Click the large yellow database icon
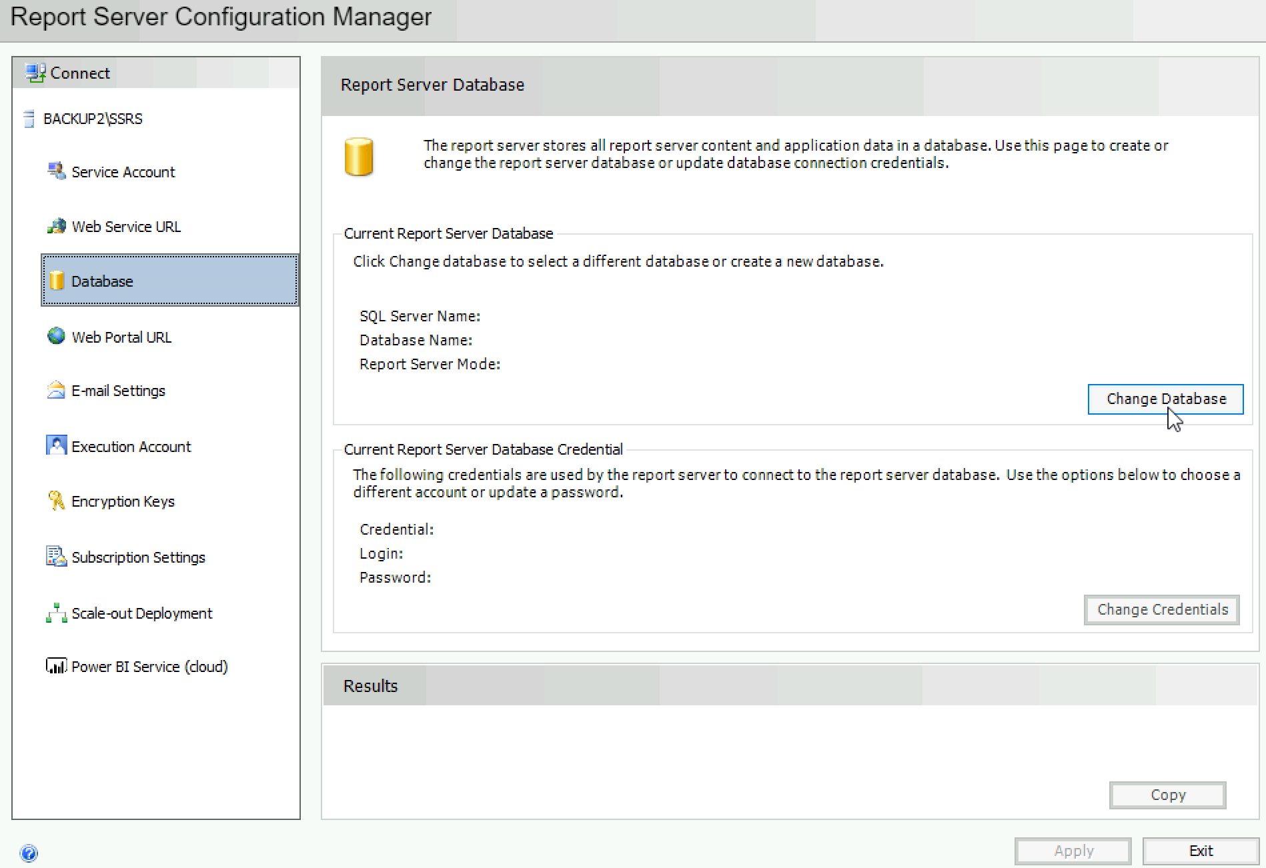Viewport: 1266px width, 868px height. 359,157
